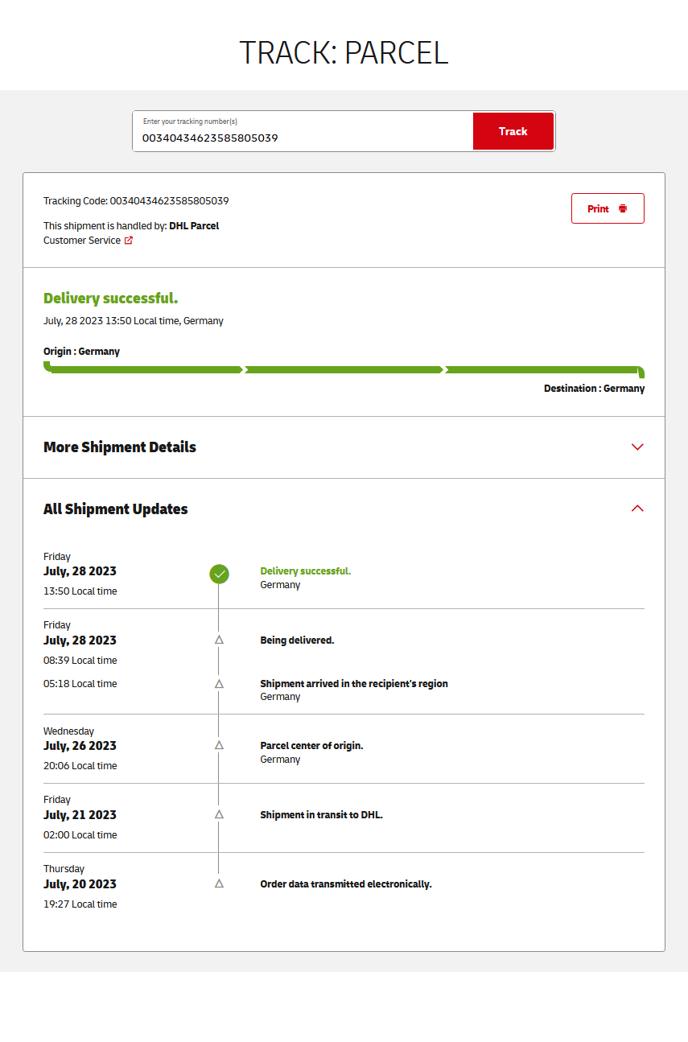Click triangle marker for Order data transmitted
Viewport: 688px width, 1042px height.
219,883
